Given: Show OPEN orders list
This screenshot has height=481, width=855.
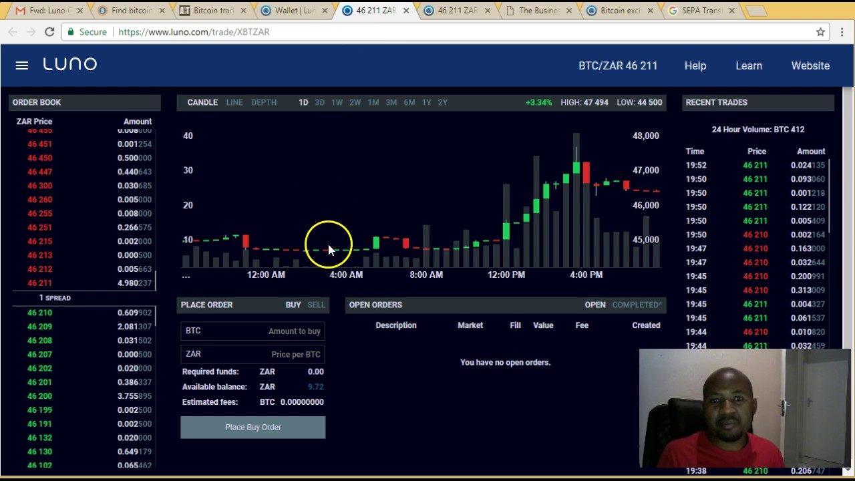Looking at the screenshot, I should (595, 305).
